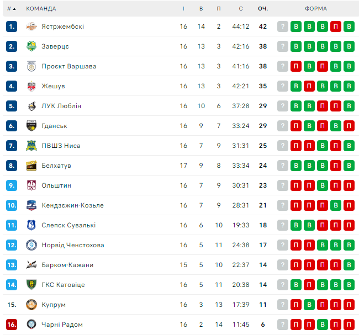Sort standings by В wins column
Viewport: 359px width, 335px height.
pos(201,9)
